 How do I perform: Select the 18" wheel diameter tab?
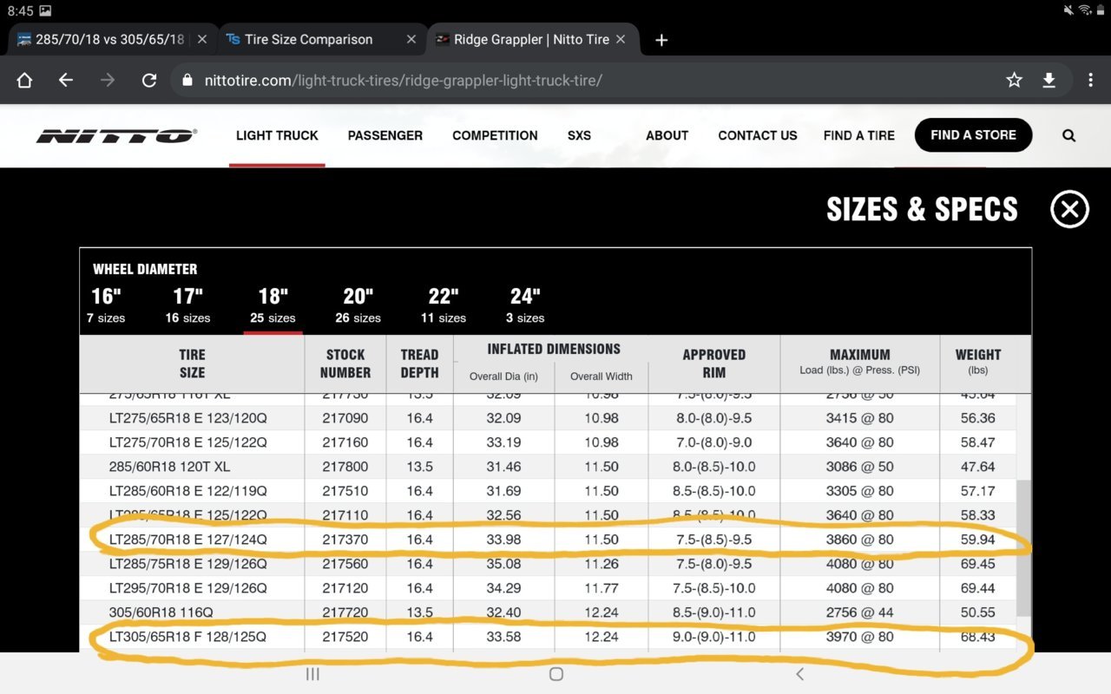click(x=273, y=305)
